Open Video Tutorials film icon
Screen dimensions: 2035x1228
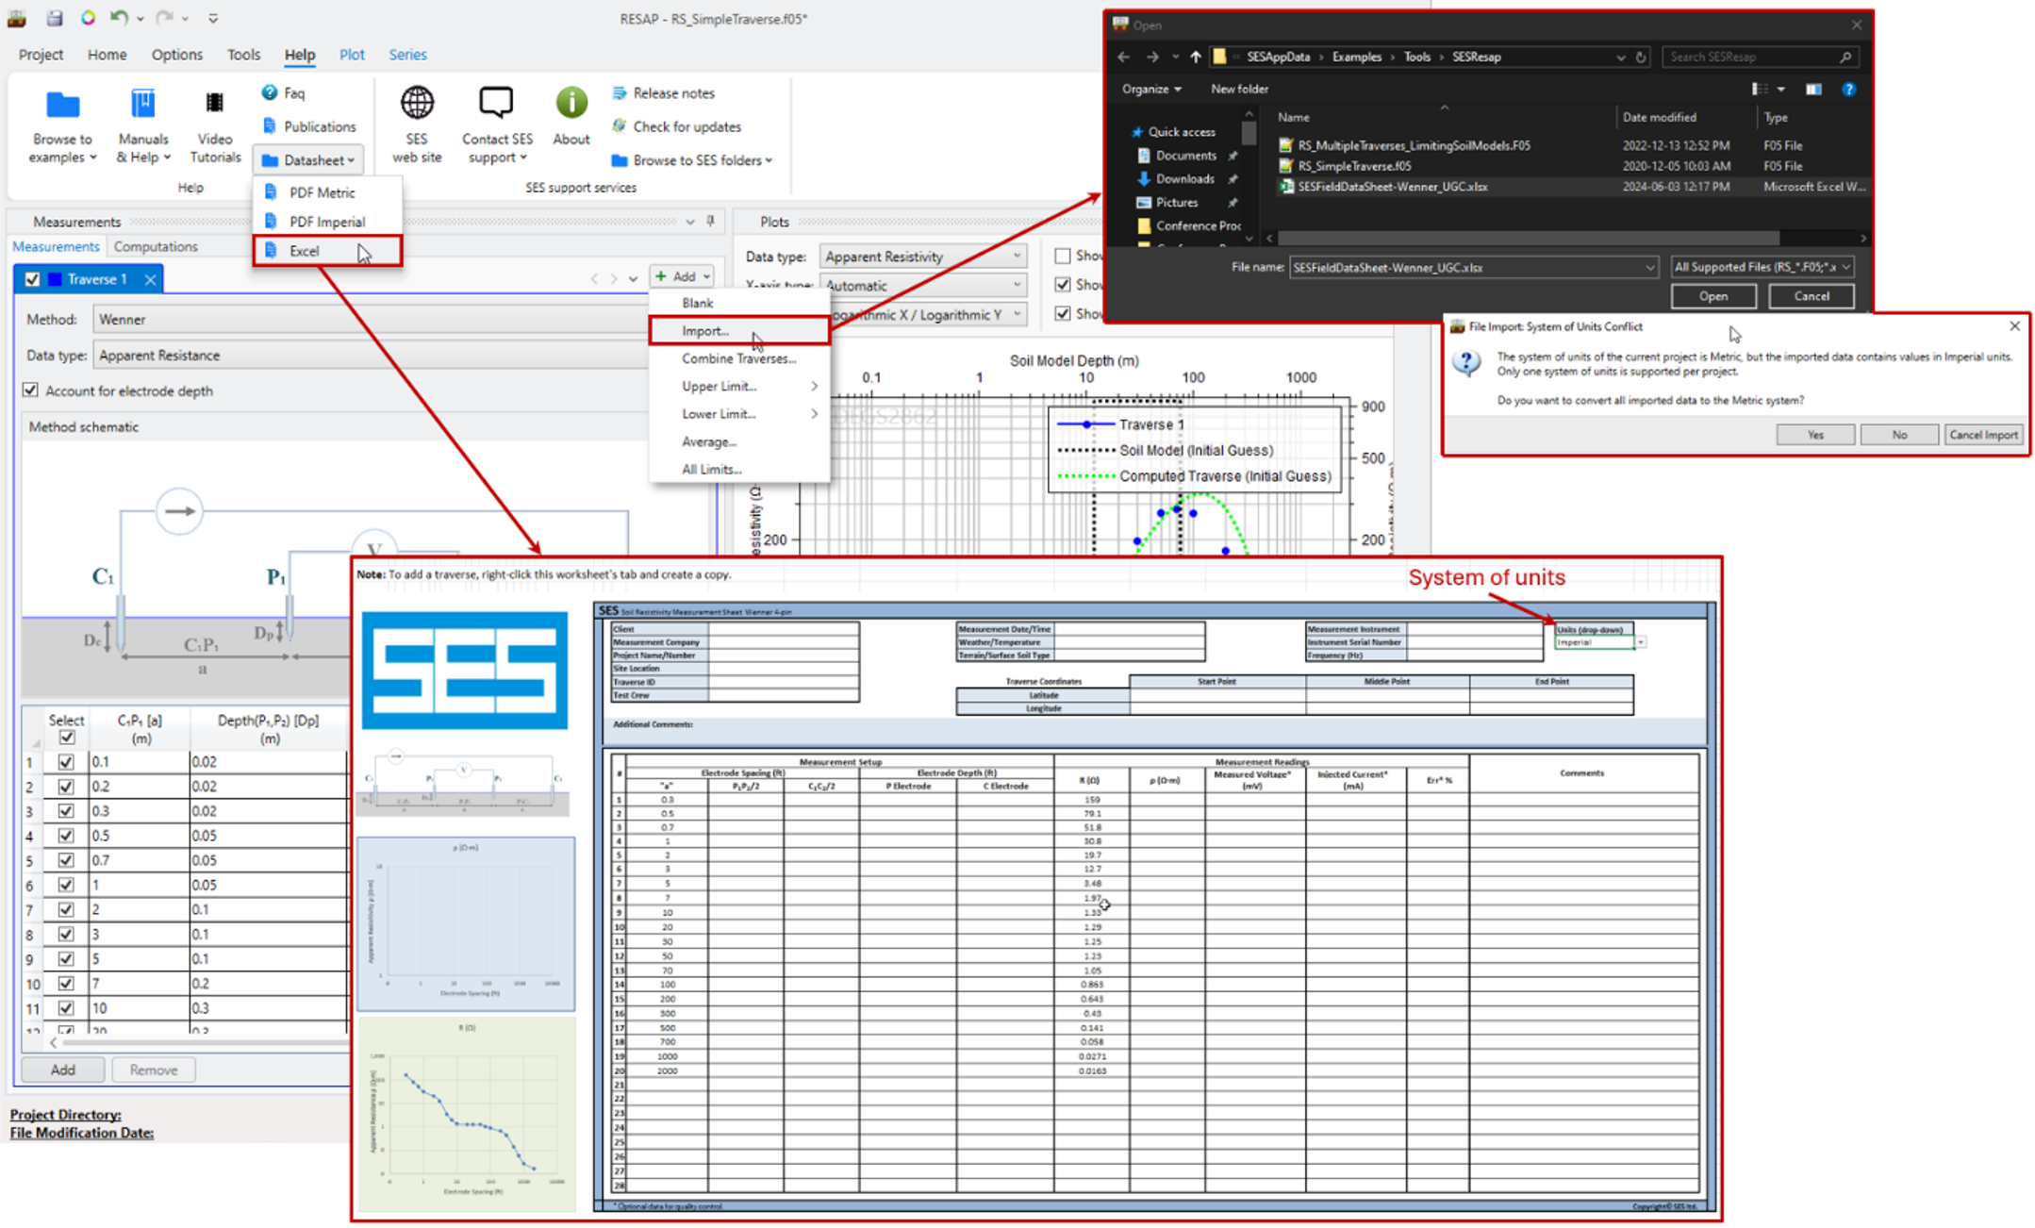tap(214, 103)
